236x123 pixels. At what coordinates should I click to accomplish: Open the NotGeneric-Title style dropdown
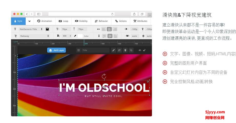click(x=31, y=29)
